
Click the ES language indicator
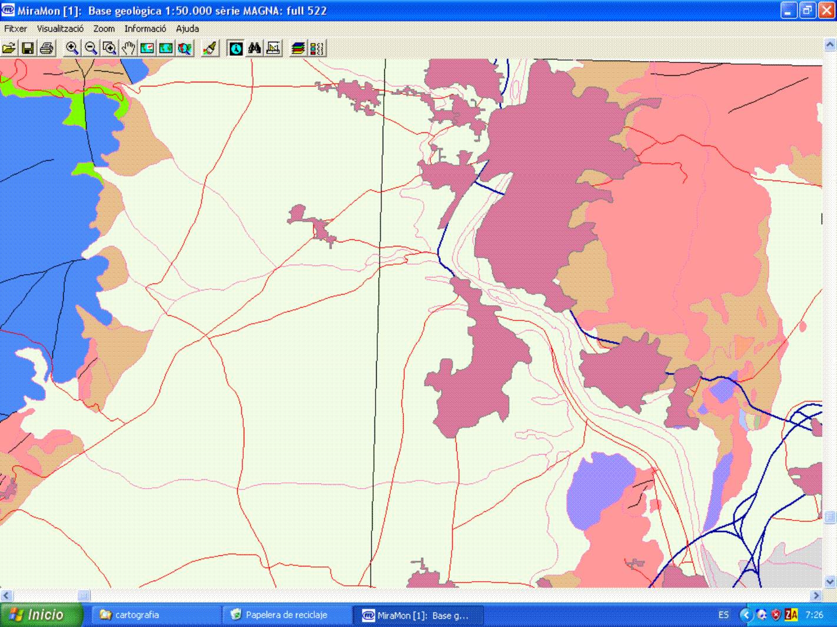click(x=723, y=615)
